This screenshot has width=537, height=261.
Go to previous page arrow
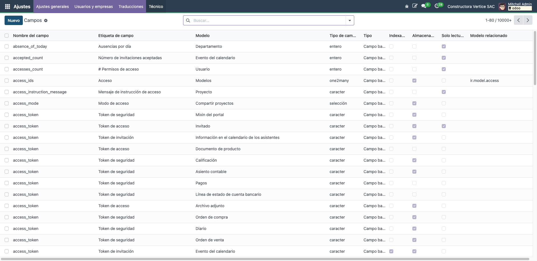518,20
